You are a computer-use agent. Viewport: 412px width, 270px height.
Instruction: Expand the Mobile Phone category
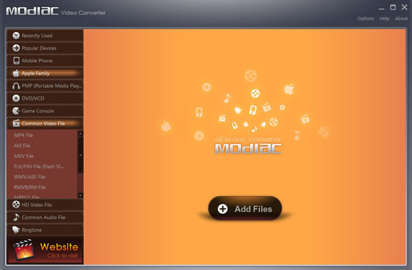[45, 60]
